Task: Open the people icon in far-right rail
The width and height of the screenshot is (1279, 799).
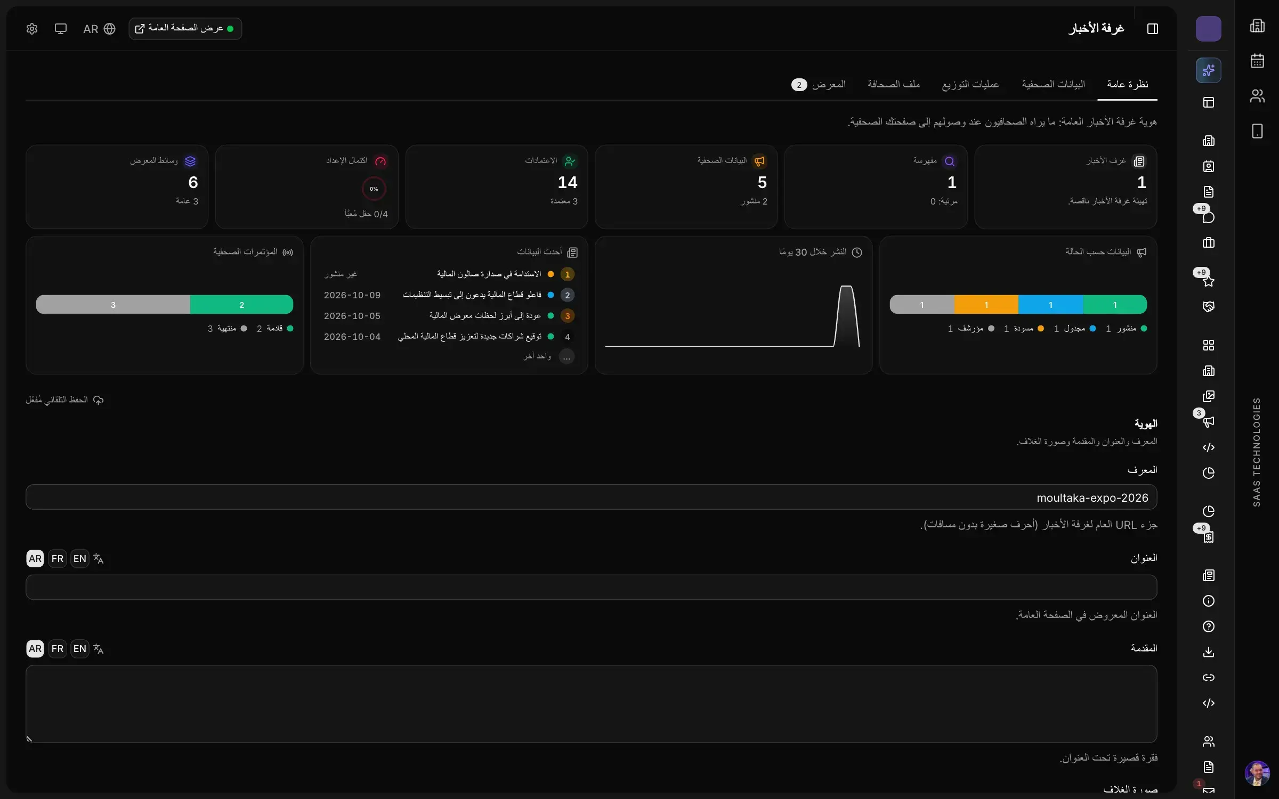Action: [1257, 96]
